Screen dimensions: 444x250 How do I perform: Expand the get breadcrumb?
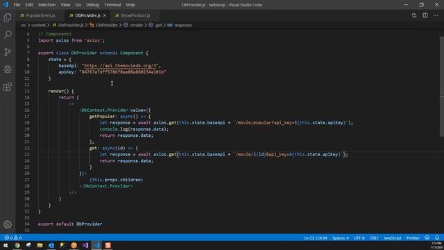155,25
